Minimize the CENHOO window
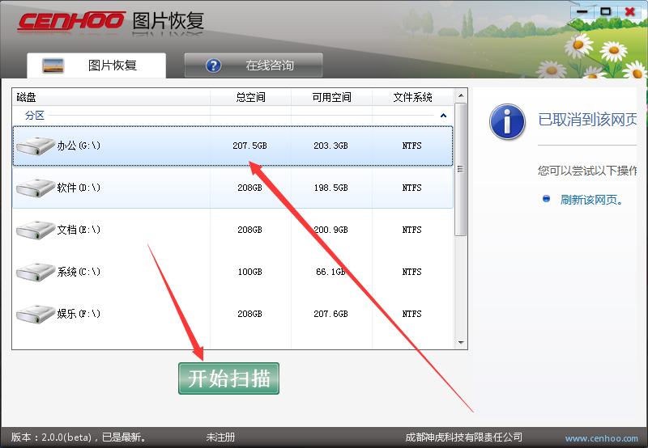Viewport: 648px width, 448px height. pos(582,11)
